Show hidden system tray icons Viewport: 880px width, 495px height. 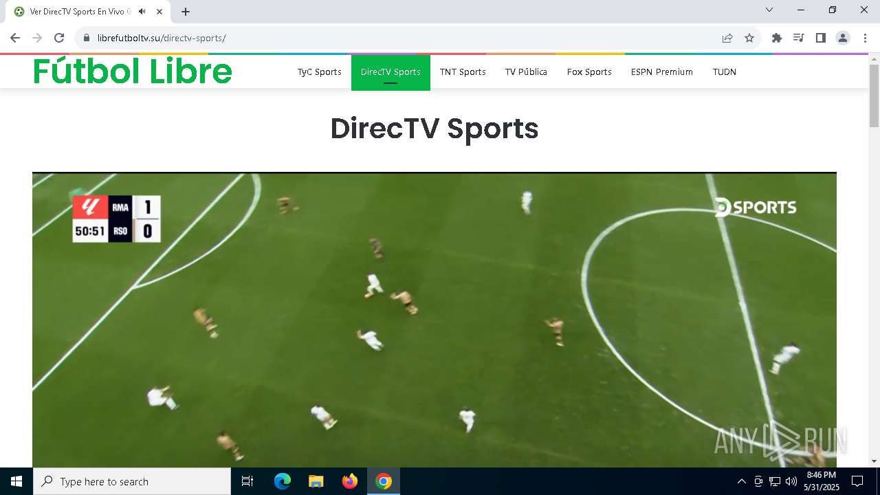coord(741,481)
